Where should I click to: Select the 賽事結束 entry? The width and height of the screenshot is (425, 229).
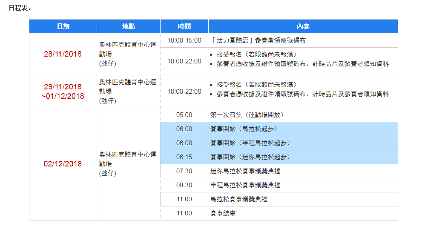click(223, 213)
